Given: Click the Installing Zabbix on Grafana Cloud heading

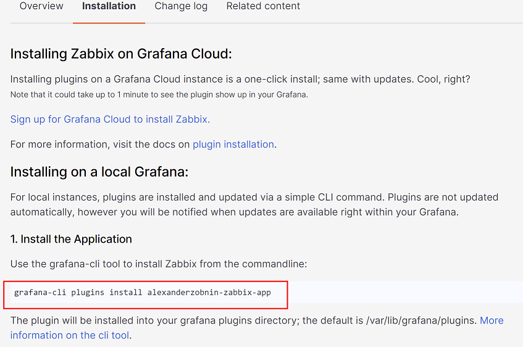Looking at the screenshot, I should (121, 54).
